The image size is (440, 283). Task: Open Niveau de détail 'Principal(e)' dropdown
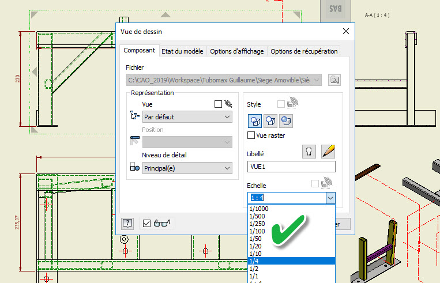coord(187,168)
